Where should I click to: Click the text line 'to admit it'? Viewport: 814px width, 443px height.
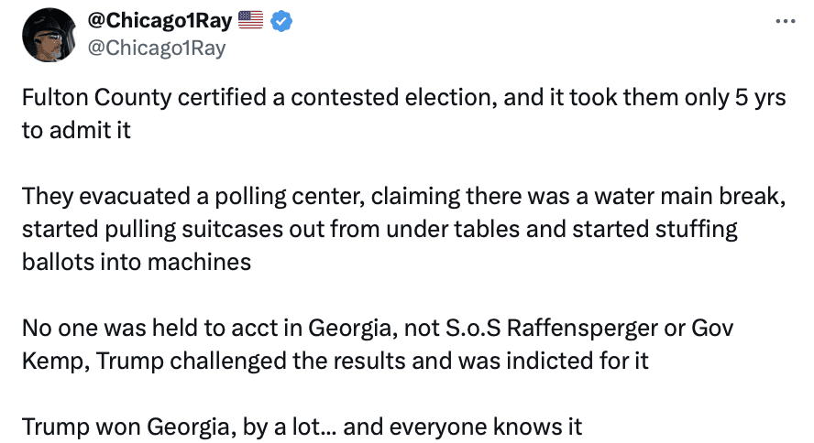tap(76, 130)
